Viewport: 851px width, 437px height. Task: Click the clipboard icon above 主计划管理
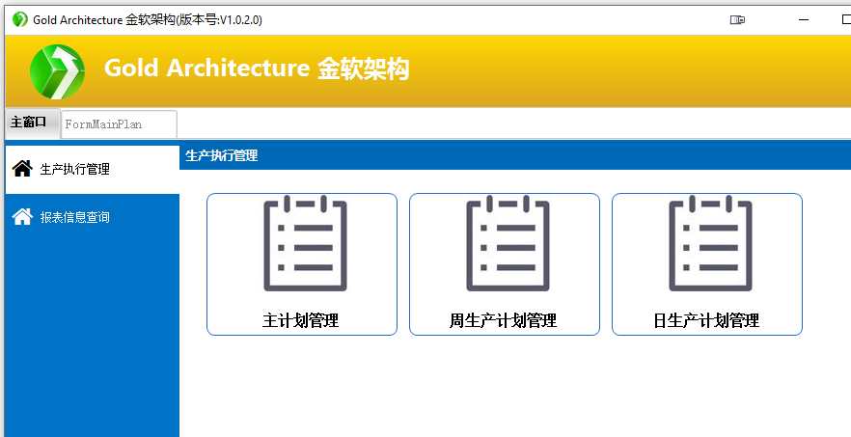pos(305,243)
